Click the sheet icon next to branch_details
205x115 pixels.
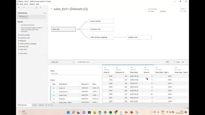pos(19,35)
